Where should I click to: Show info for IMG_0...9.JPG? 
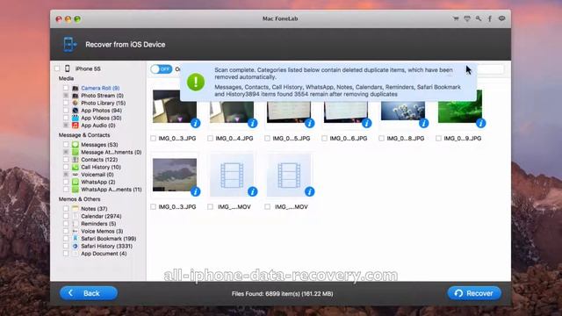[480, 123]
